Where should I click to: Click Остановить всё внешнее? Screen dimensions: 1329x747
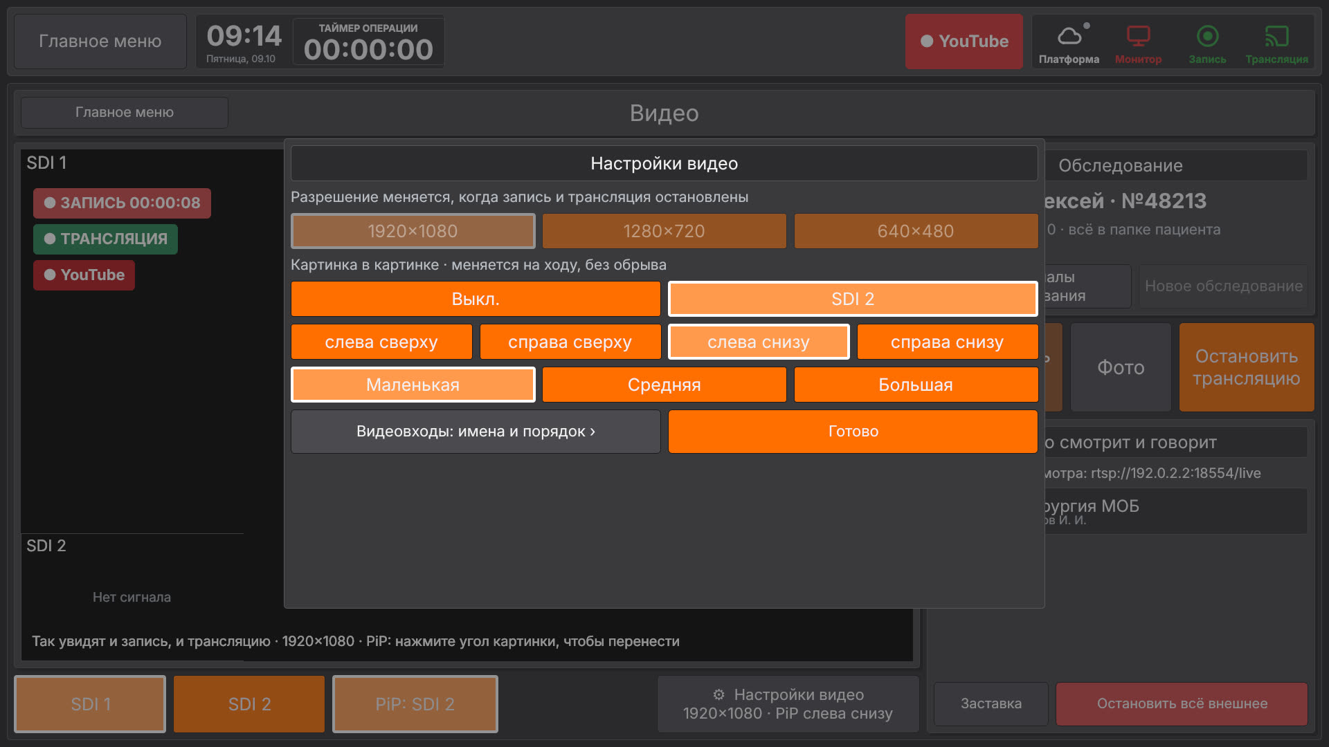pos(1182,704)
